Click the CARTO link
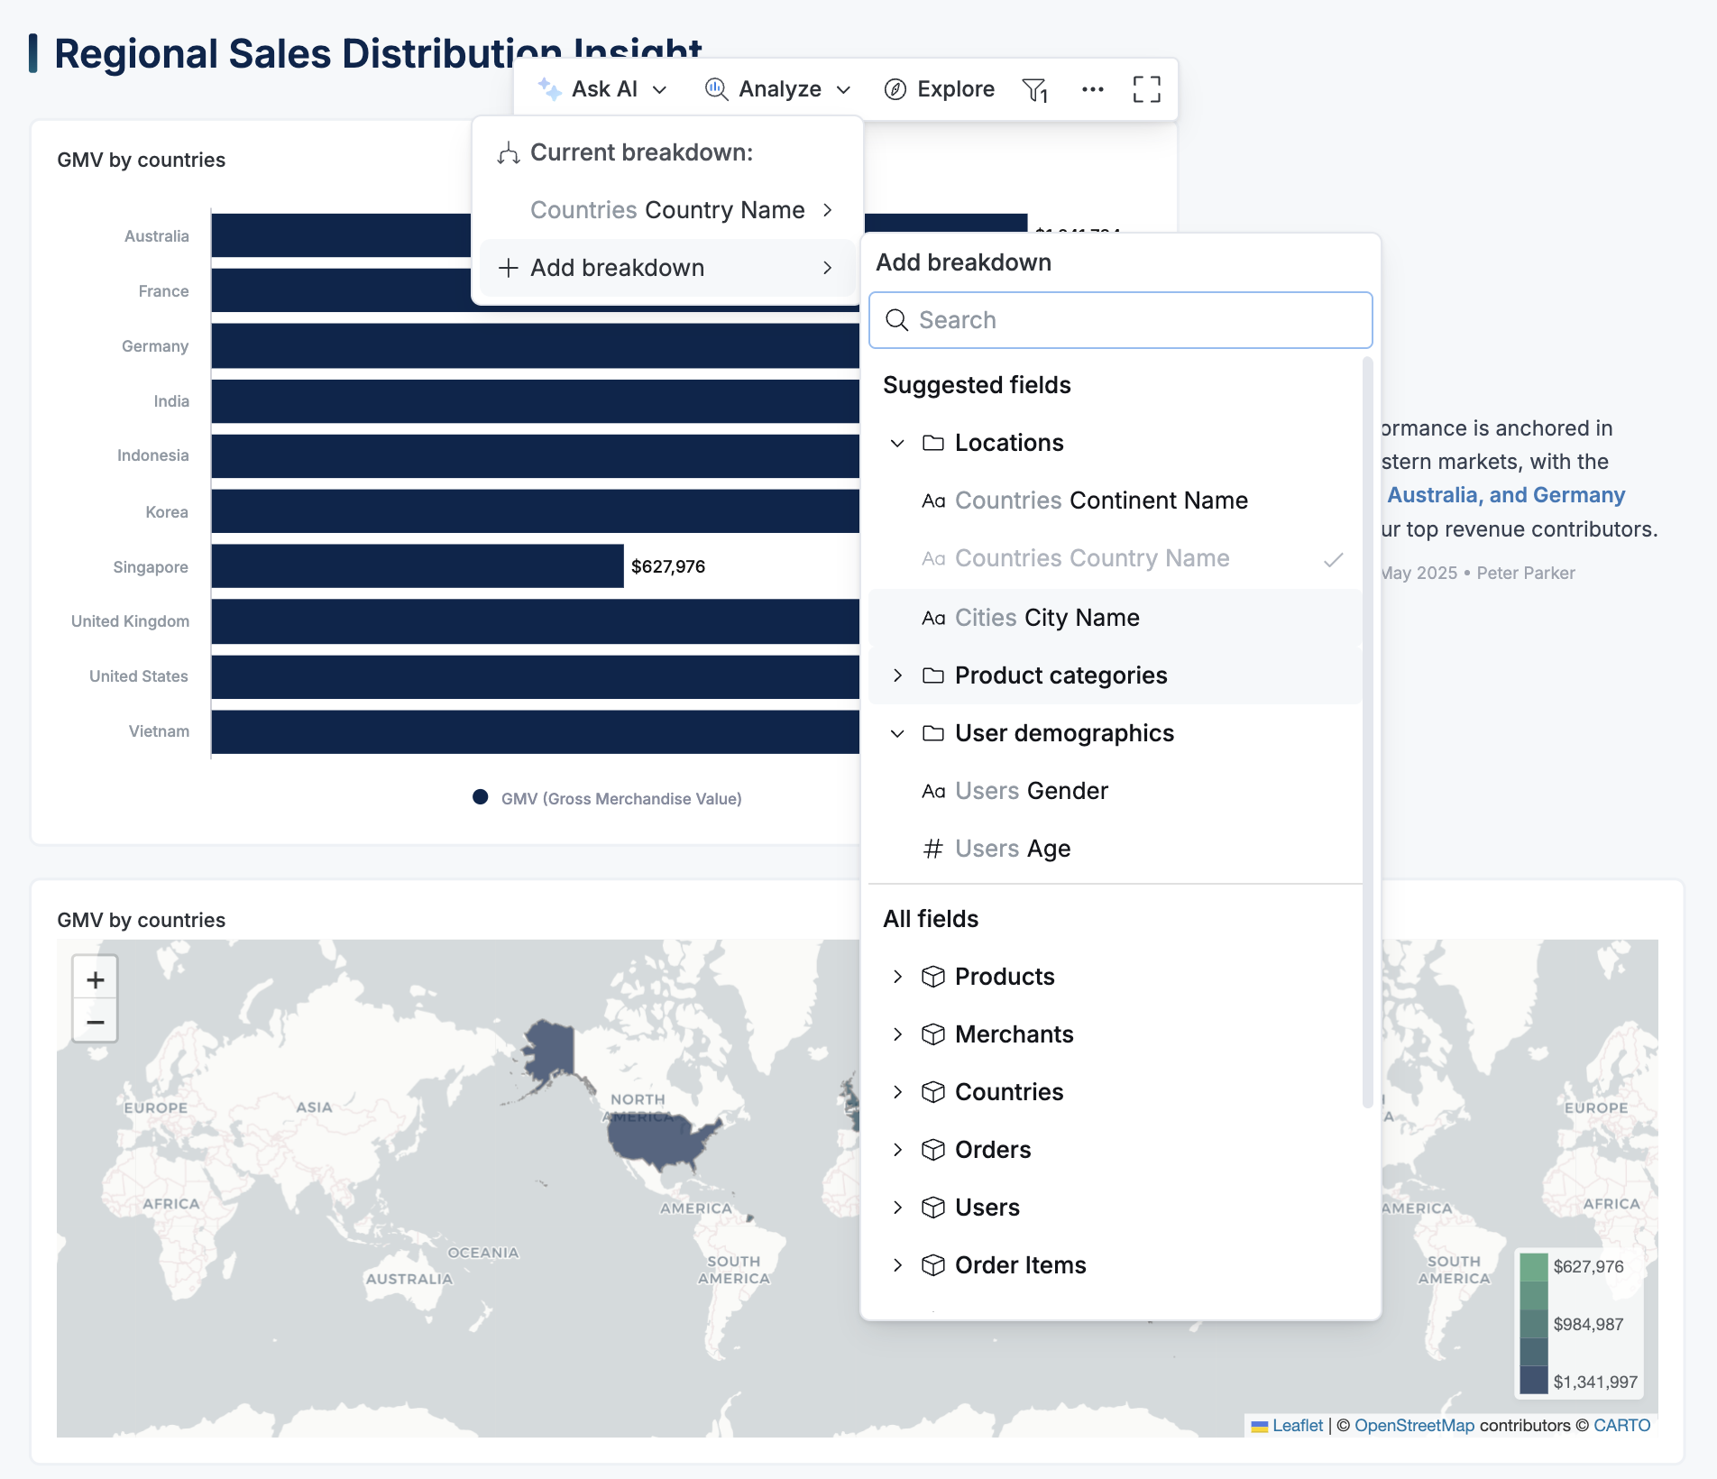The image size is (1717, 1479). click(1621, 1425)
